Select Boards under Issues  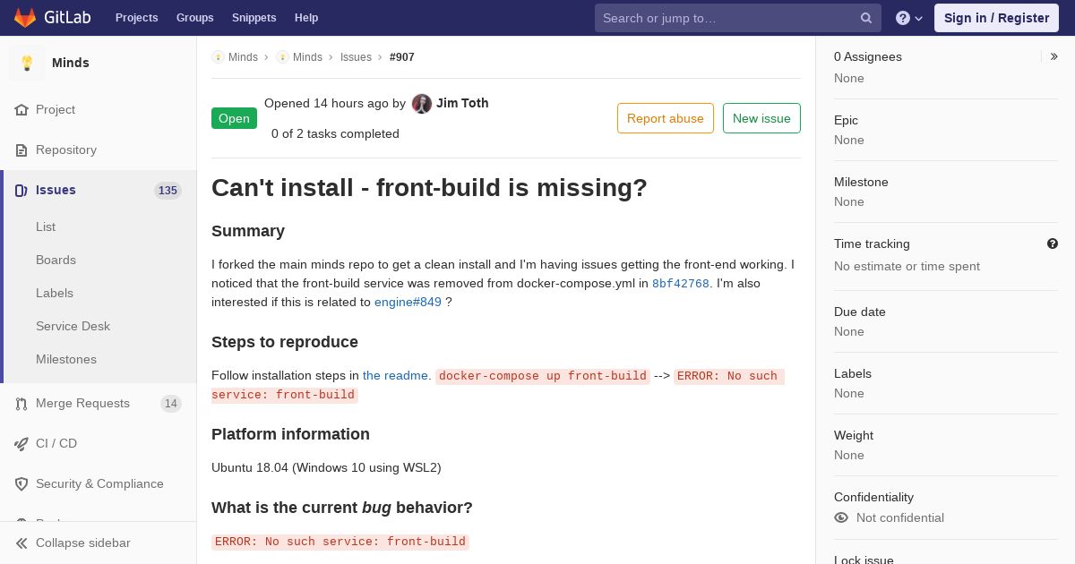tap(56, 260)
